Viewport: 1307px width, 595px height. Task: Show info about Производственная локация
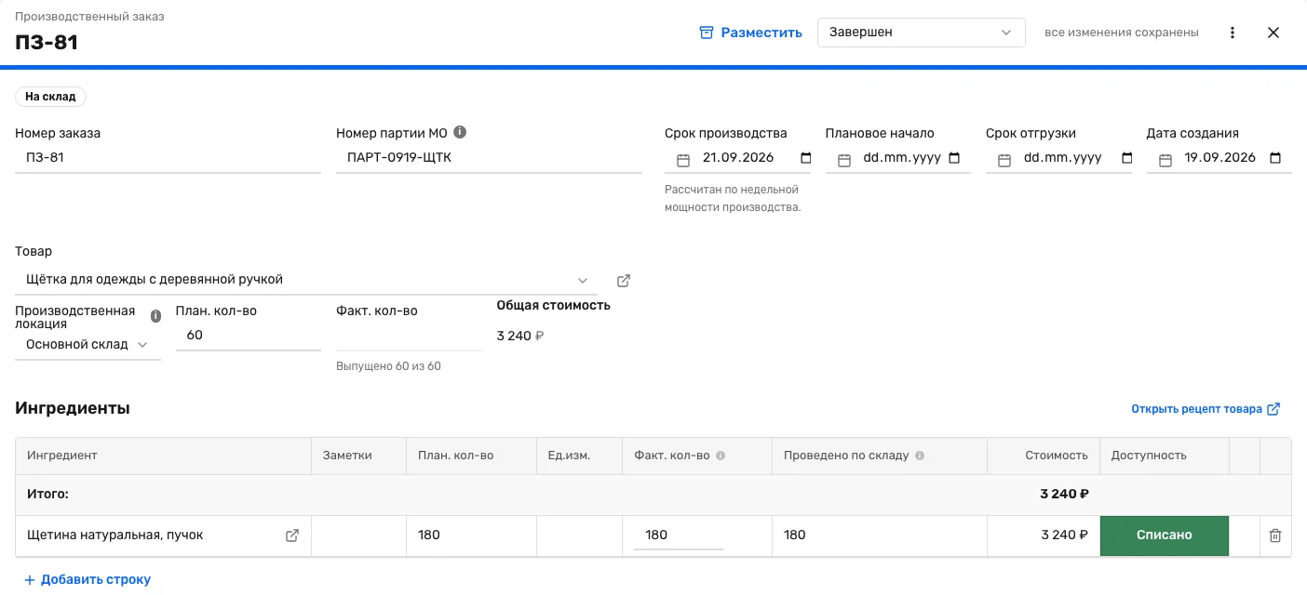tap(155, 316)
